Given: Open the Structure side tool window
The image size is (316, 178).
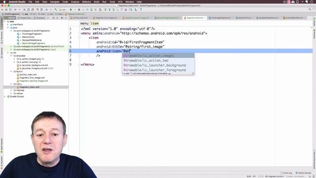Looking at the screenshot, I should coord(1,38).
